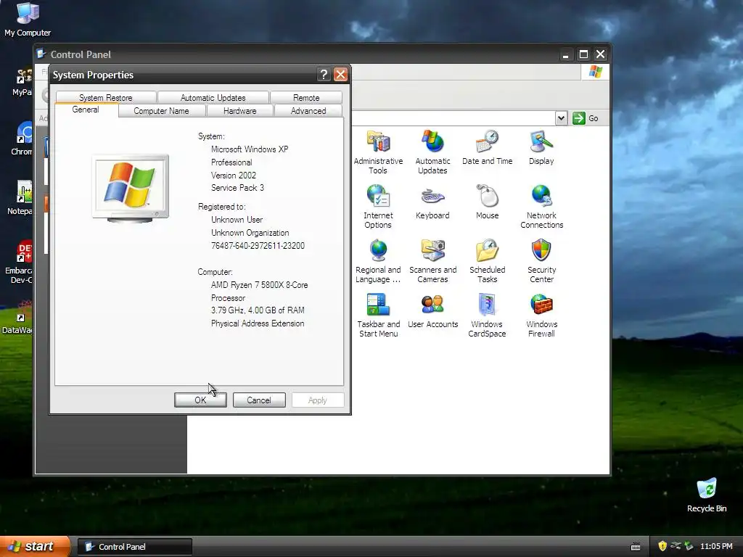Open Keyboard settings icon

432,202
